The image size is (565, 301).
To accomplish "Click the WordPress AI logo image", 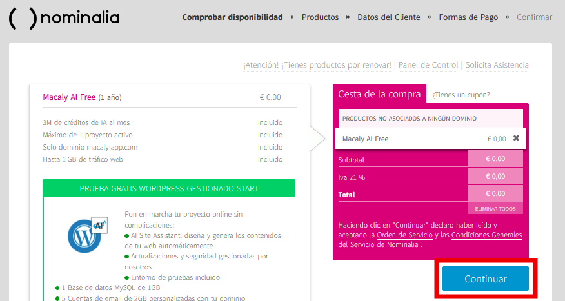I will (88, 235).
